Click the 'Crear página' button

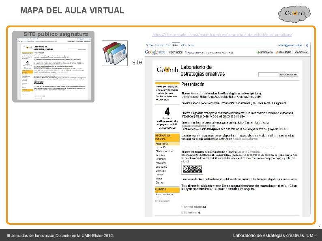[x=265, y=52]
